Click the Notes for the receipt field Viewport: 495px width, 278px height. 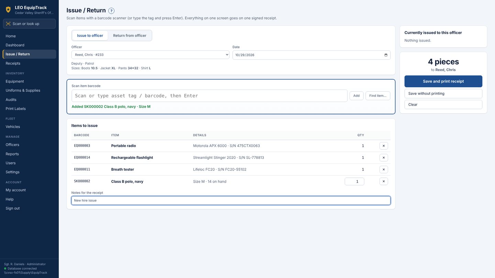[231, 200]
